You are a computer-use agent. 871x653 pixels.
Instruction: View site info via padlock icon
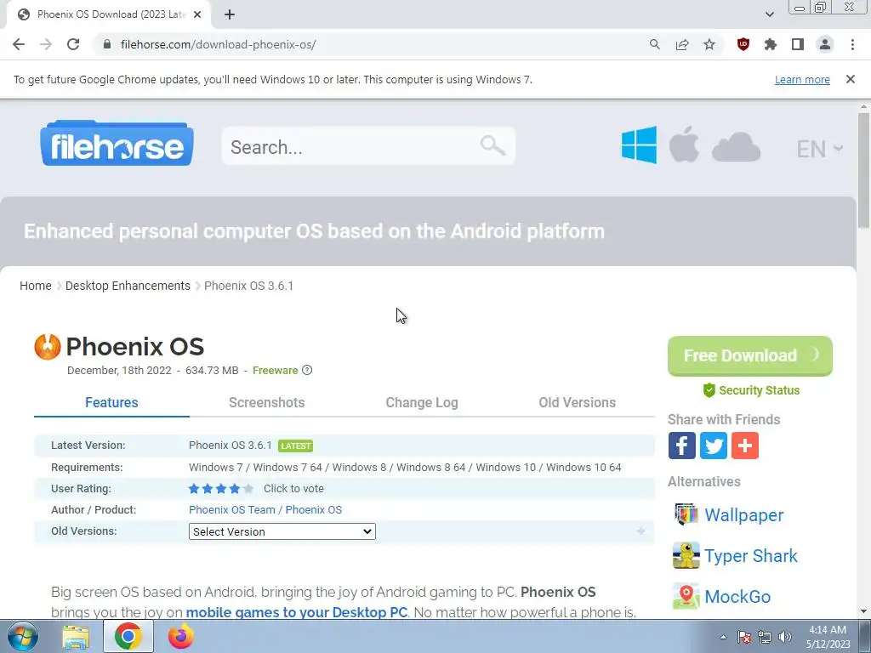point(107,44)
